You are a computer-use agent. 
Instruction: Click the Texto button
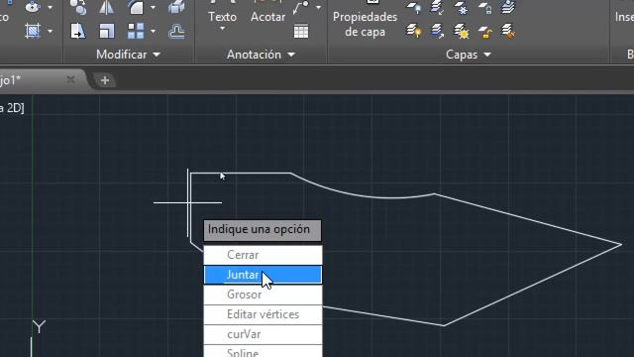222,16
